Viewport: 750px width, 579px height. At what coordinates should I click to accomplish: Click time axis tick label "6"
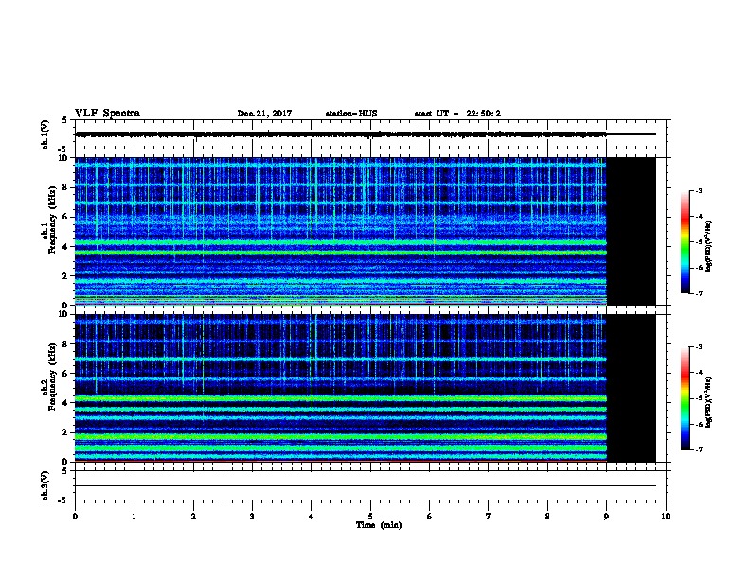(429, 517)
